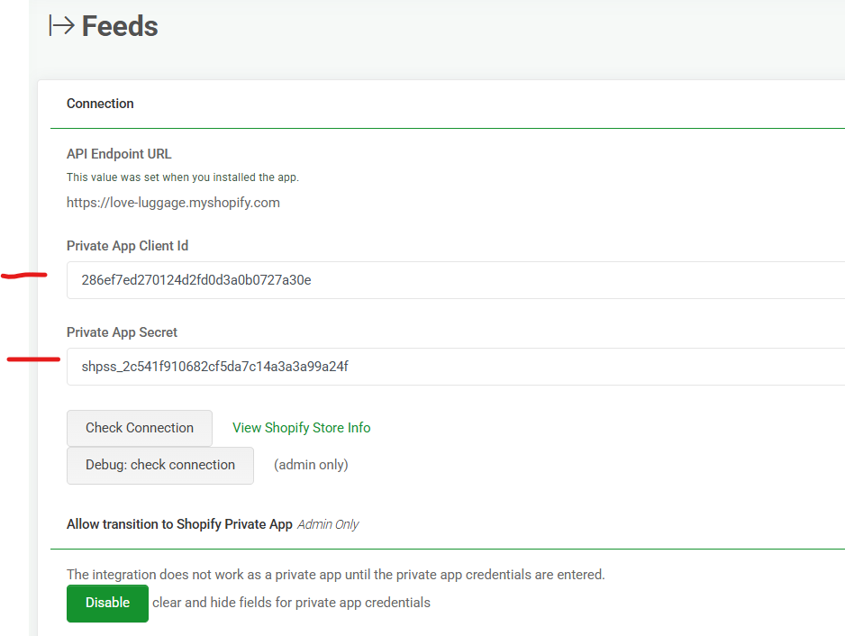The width and height of the screenshot is (845, 636).
Task: Click the Private App Secret field
Action: point(455,367)
